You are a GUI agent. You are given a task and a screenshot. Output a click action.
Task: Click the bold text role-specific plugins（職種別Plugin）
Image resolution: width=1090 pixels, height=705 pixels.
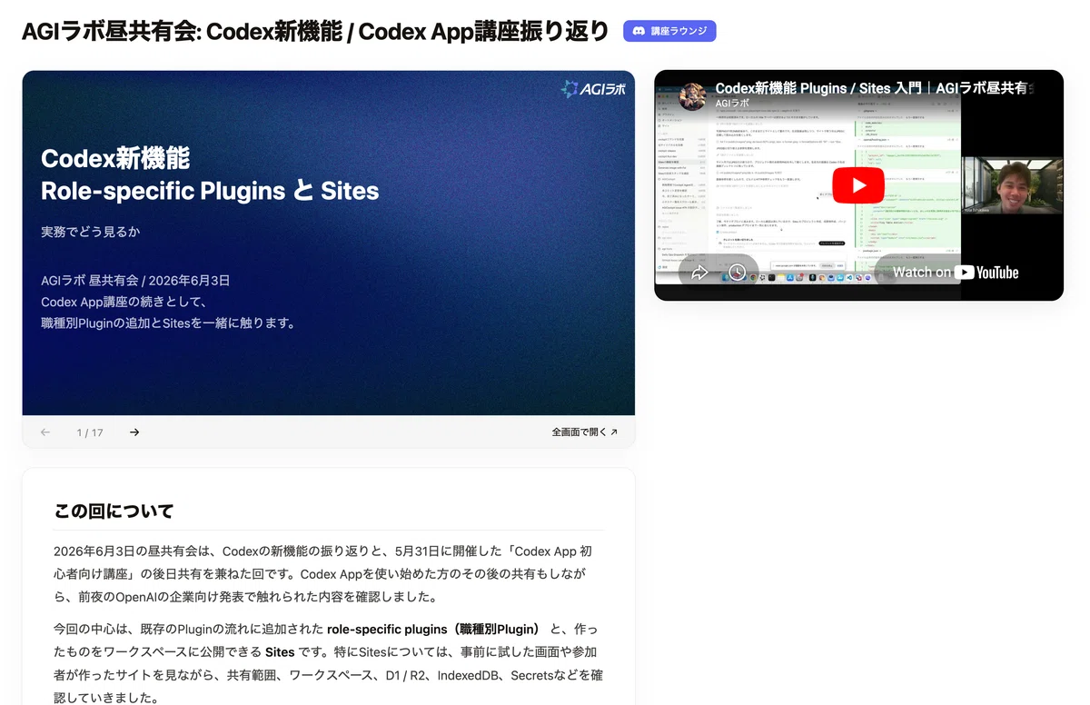pyautogui.click(x=433, y=629)
